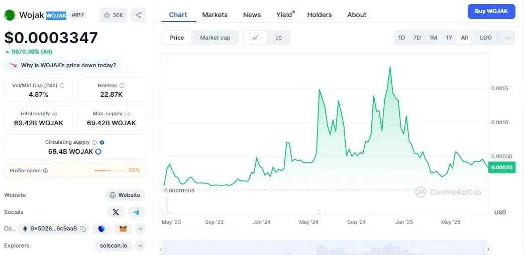Add Wojak to watchlist star 36K

(x=113, y=15)
